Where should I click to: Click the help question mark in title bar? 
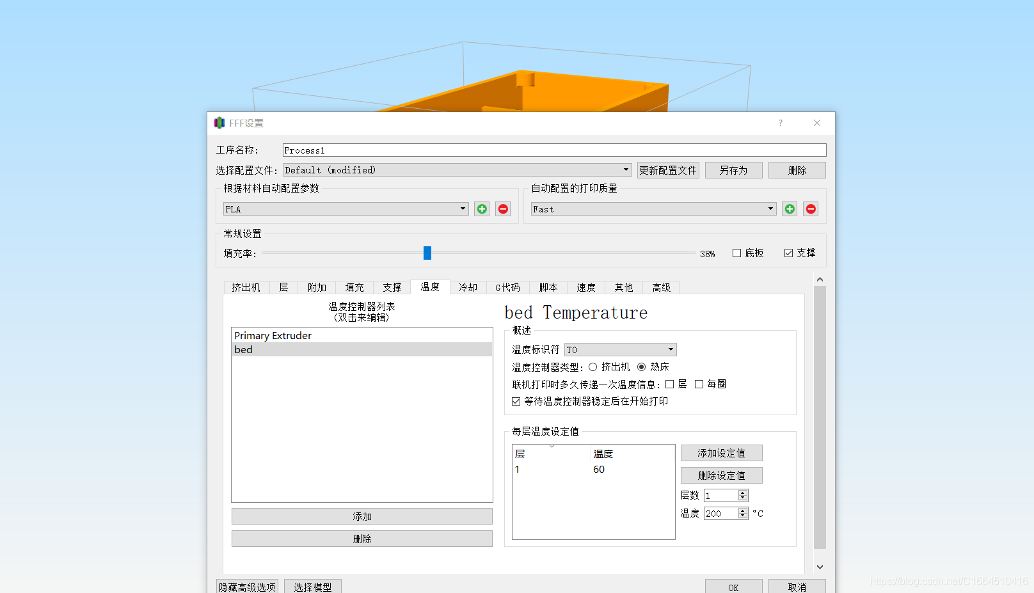click(781, 123)
